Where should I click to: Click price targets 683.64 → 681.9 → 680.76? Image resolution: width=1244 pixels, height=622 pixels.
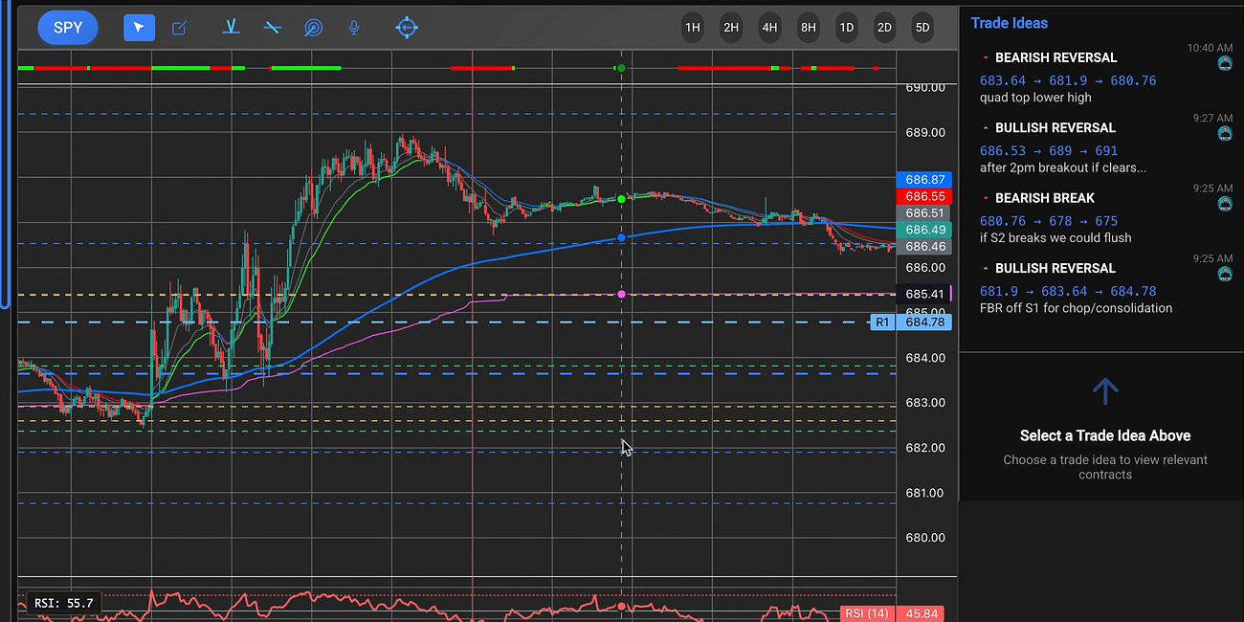(x=1068, y=80)
